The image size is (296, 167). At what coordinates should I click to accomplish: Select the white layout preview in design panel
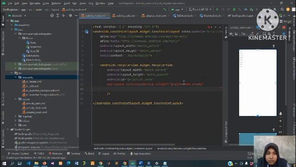coord(258,83)
